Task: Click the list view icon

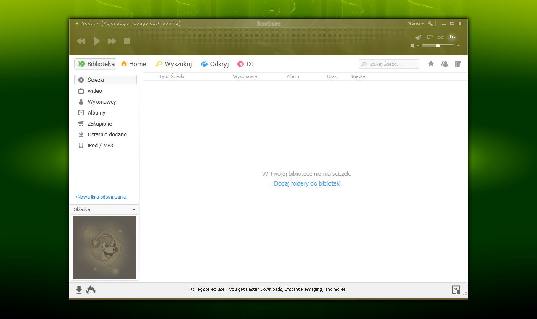Action: [x=458, y=64]
